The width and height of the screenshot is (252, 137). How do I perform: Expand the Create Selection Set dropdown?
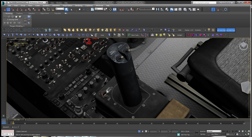point(153,9)
